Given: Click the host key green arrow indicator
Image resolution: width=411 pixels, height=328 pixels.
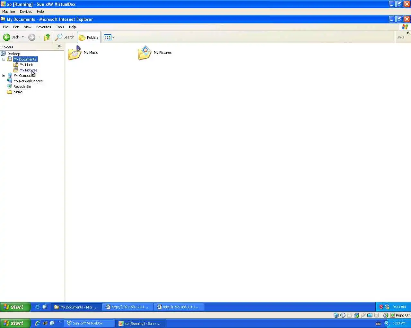Looking at the screenshot, I should 392,315.
